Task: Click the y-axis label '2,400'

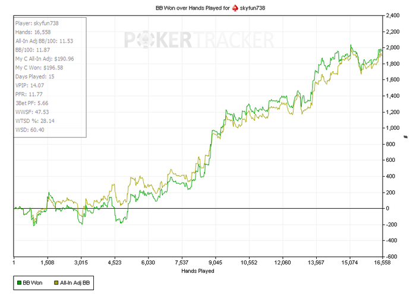Action: (x=393, y=15)
